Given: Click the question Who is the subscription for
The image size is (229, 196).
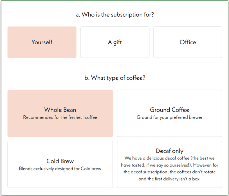Looking at the screenshot, I should 115,15.
